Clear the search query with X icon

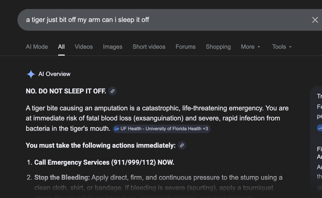[315, 20]
